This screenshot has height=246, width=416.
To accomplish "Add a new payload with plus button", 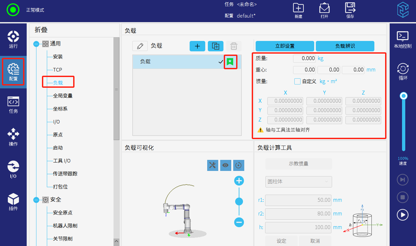I will tap(197, 46).
